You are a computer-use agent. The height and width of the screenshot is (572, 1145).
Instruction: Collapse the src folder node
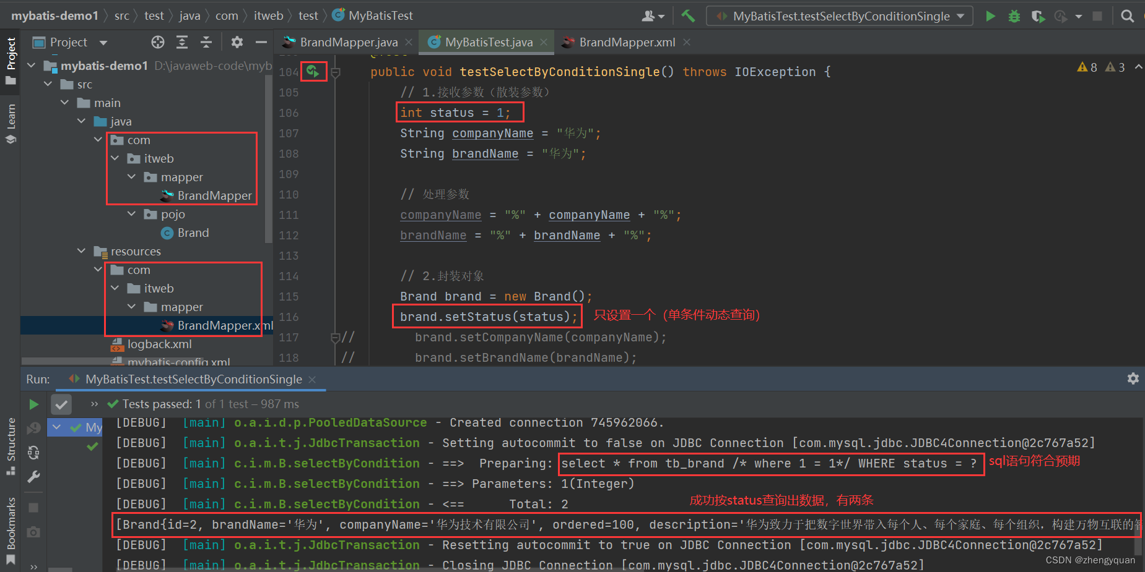[48, 84]
